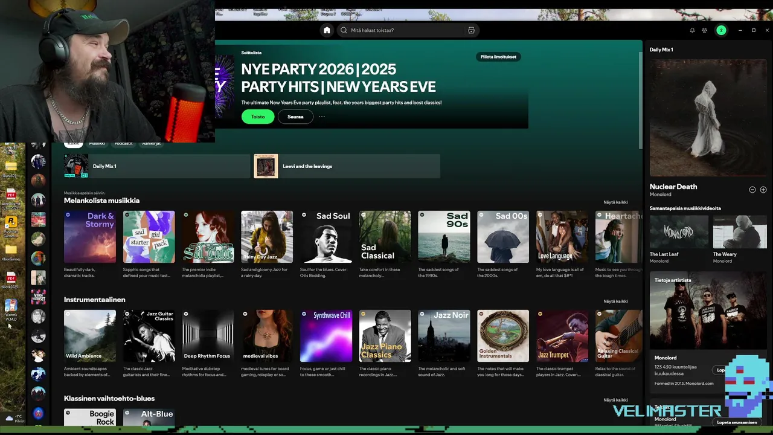Open the XboxGames desktop folder
Viewport: 773px width, 435px height.
(11, 253)
